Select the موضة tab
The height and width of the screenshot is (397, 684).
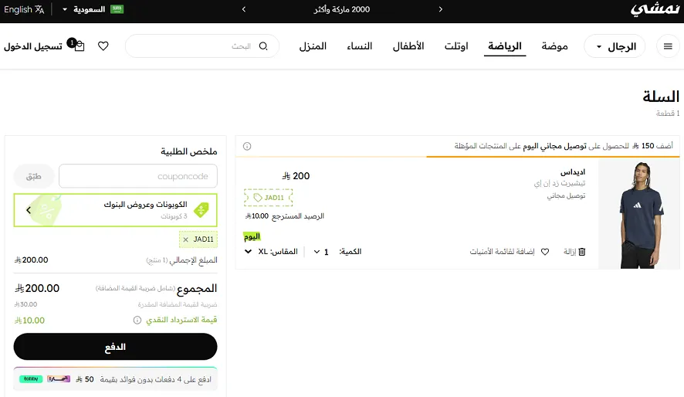tap(554, 46)
